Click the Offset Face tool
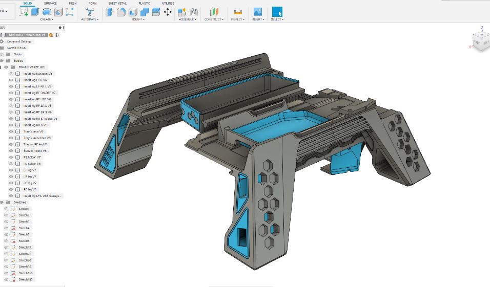The height and width of the screenshot is (287, 490). [x=156, y=12]
